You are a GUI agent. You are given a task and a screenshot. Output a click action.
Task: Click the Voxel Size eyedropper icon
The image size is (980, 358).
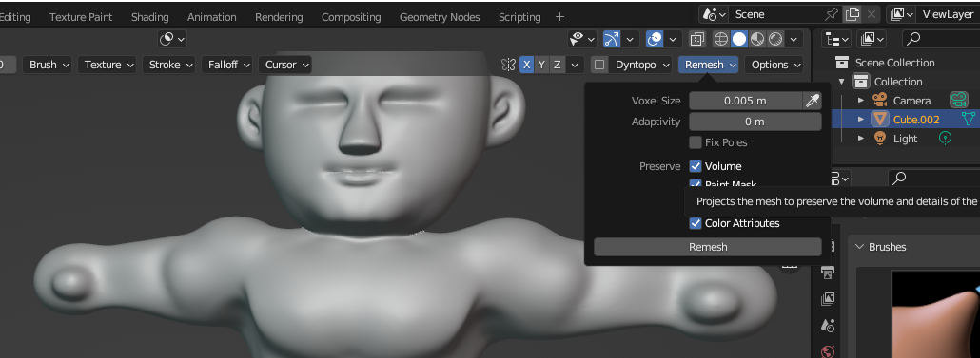click(x=812, y=101)
